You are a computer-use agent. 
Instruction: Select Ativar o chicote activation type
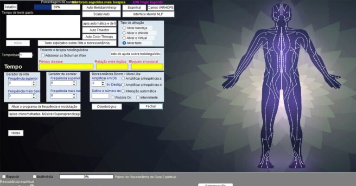click(124, 33)
